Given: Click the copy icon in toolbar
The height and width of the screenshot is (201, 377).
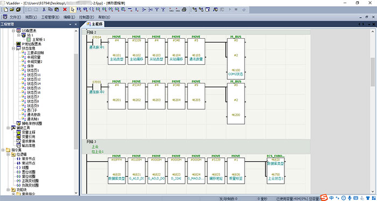Looking at the screenshot, I should coord(50,10).
